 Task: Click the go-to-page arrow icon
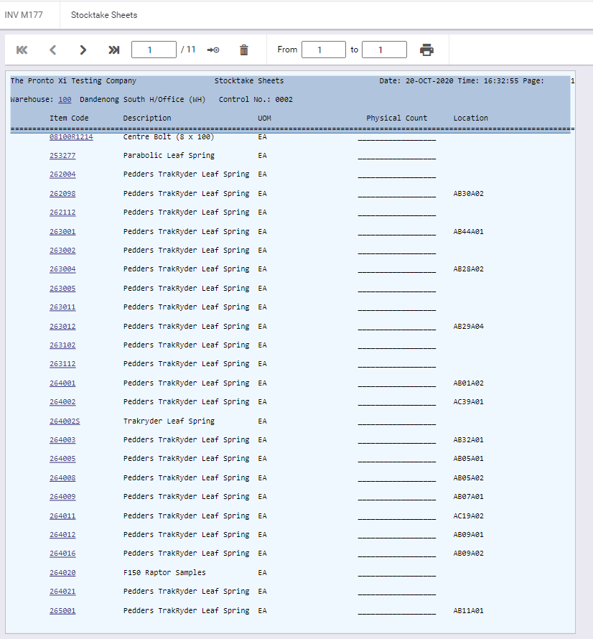[213, 50]
